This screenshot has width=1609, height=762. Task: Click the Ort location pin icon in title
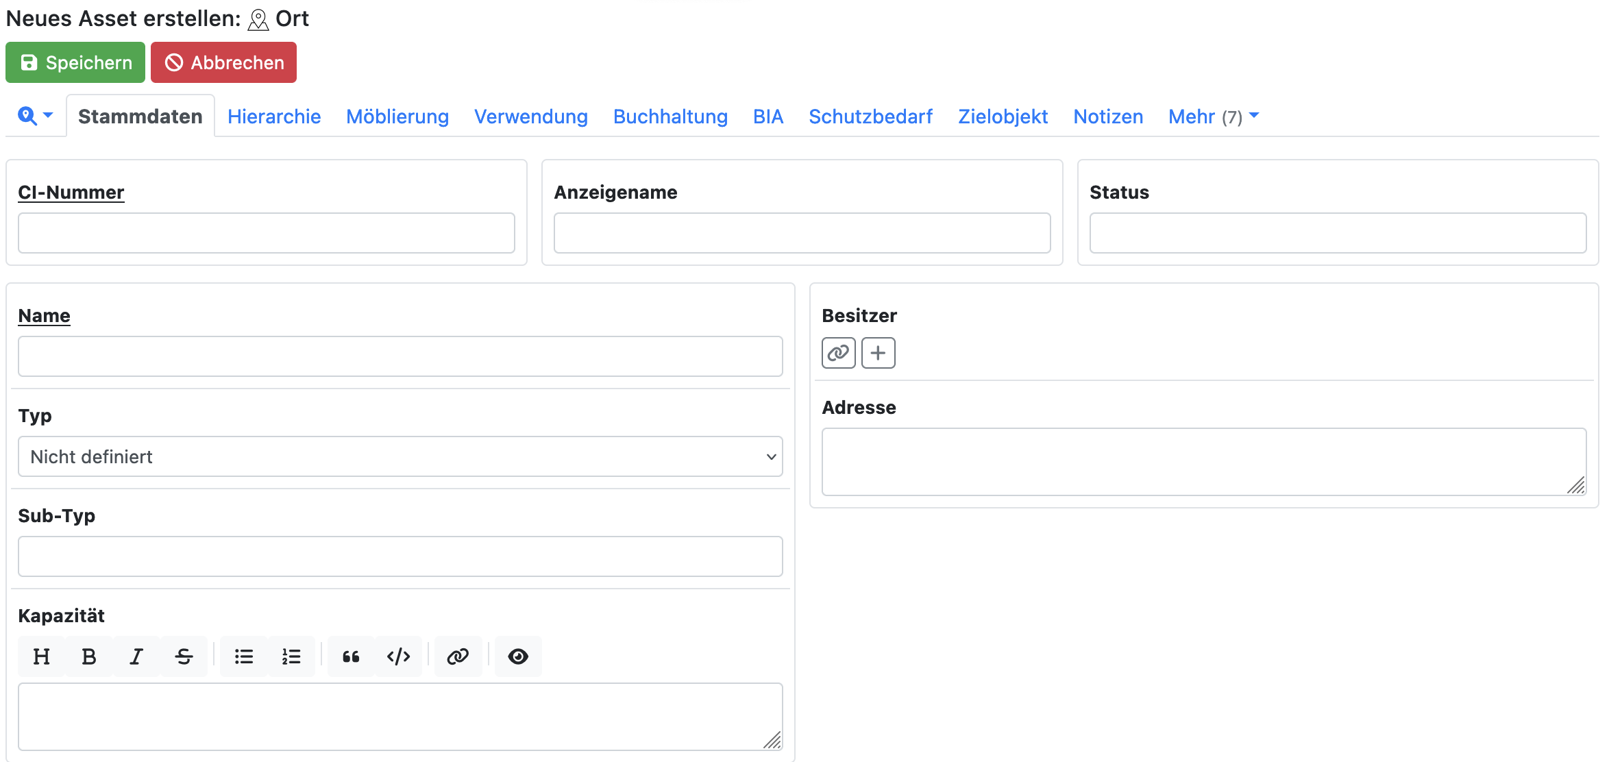pos(258,19)
